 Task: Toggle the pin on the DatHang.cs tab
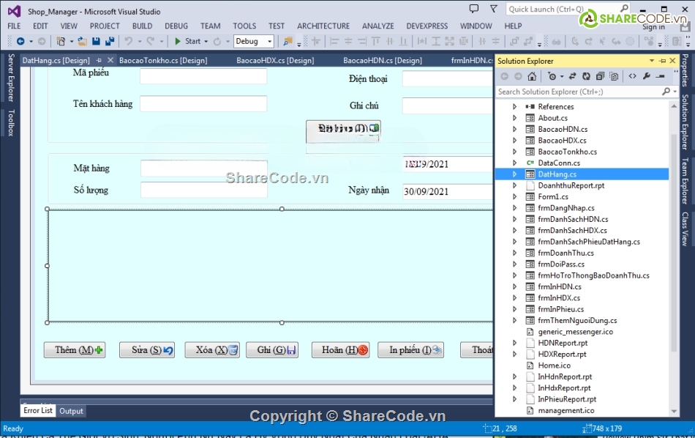pyautogui.click(x=99, y=60)
